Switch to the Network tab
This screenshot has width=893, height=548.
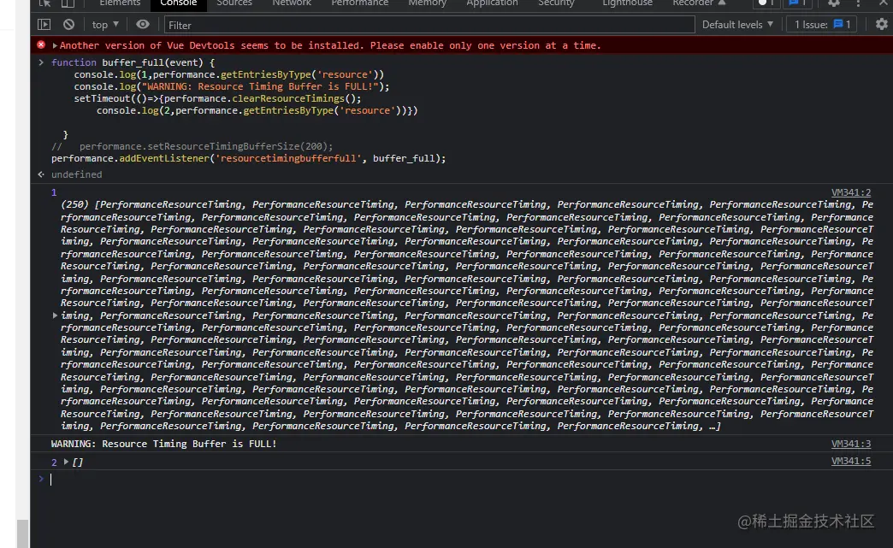(292, 3)
